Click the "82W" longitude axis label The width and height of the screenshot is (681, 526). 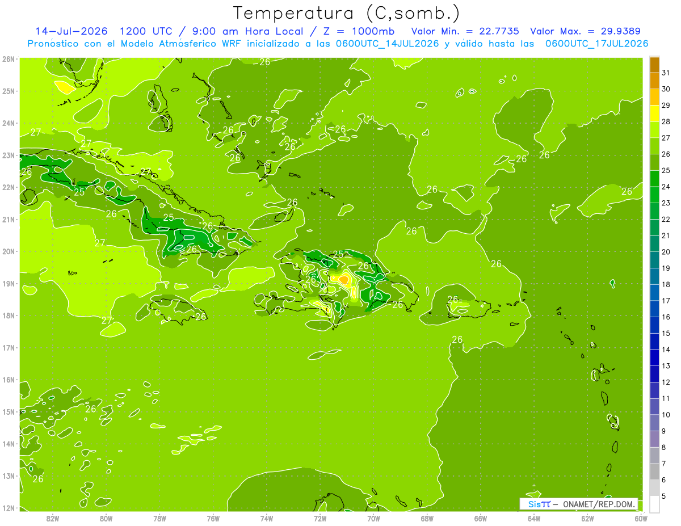pyautogui.click(x=53, y=518)
